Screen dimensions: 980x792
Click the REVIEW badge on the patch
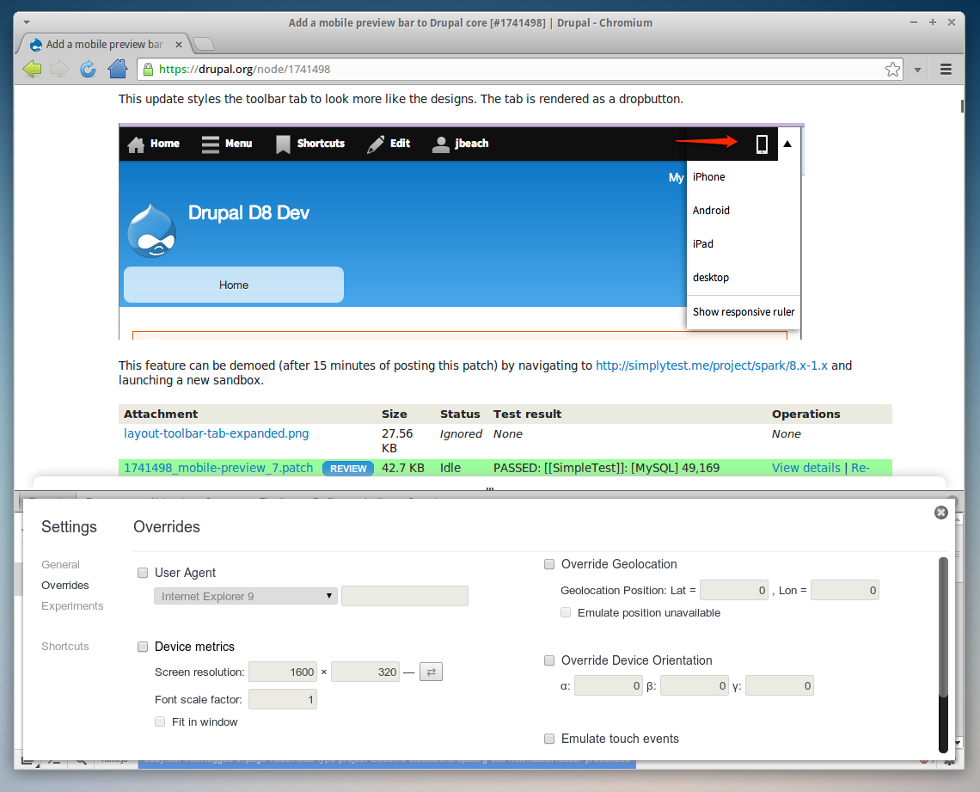(348, 468)
